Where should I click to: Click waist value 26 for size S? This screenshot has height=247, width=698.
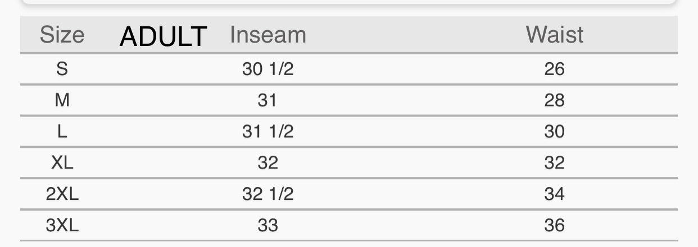[x=554, y=69]
